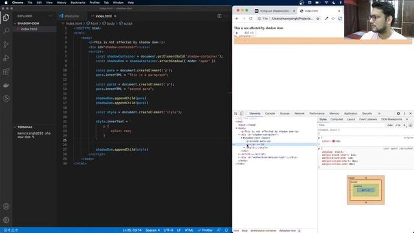The height and width of the screenshot is (233, 414).
Task: Open the Performance tab in DevTools
Action: 317,113
